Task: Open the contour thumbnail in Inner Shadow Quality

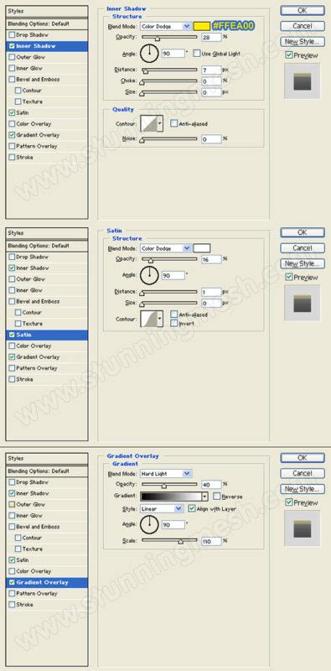Action: [x=148, y=123]
